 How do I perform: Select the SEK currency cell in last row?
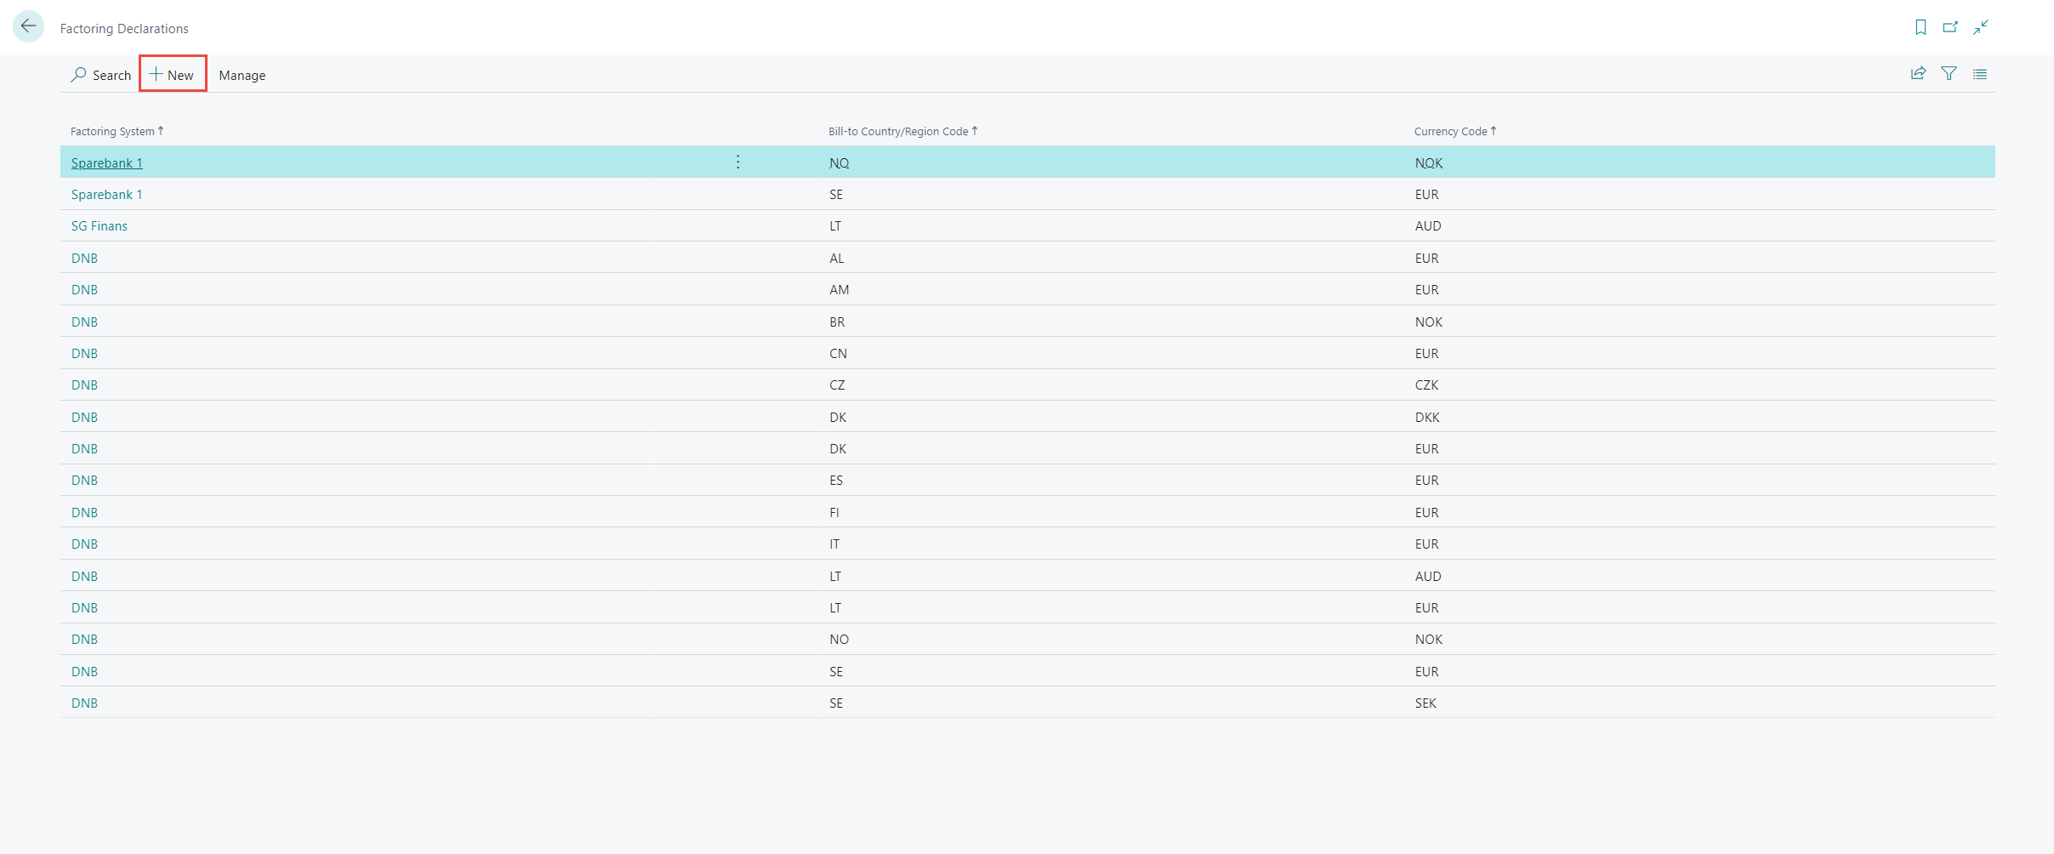[1425, 703]
